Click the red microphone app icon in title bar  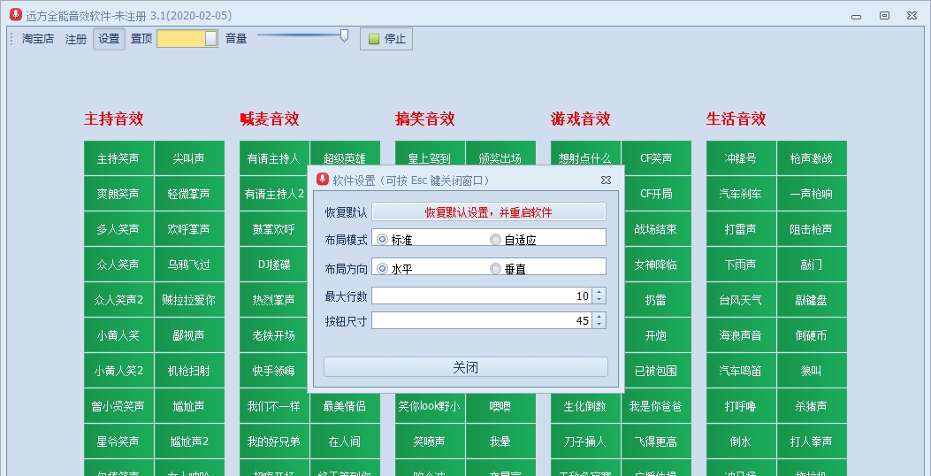coord(15,15)
